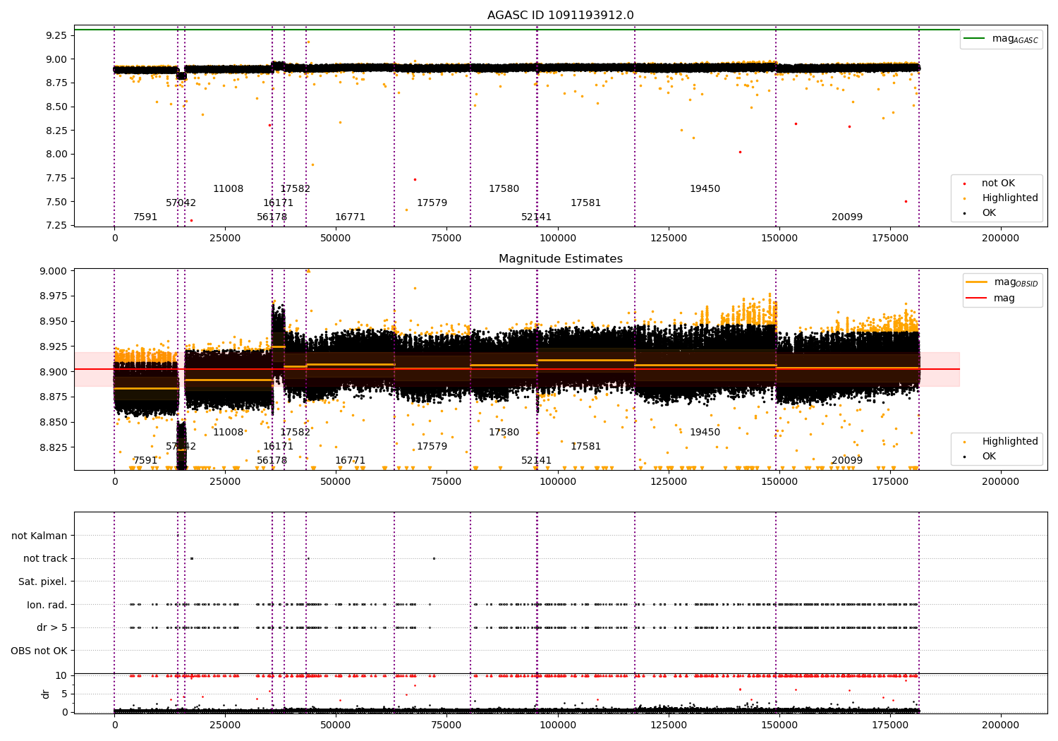This screenshot has width=1058, height=741.
Task: Click 'Highlighted' in the Magnitude Estimates legend
Action: (1010, 441)
